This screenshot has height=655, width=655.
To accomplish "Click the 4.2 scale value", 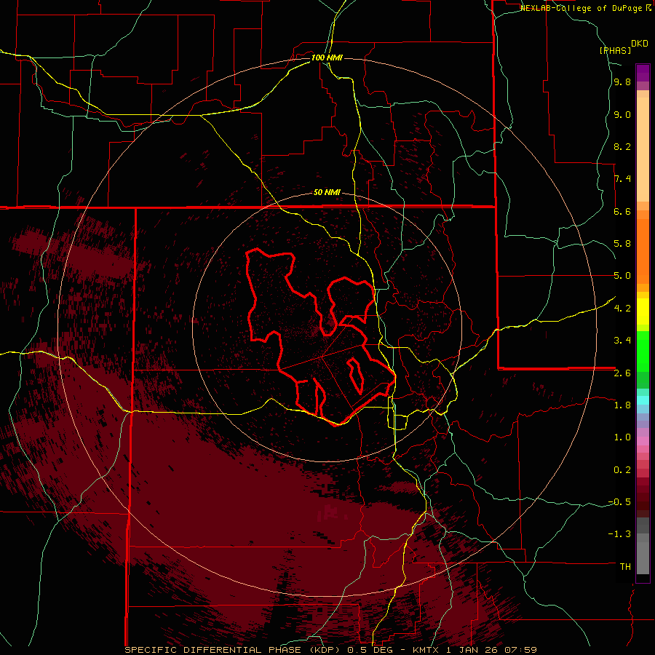I will (x=622, y=309).
